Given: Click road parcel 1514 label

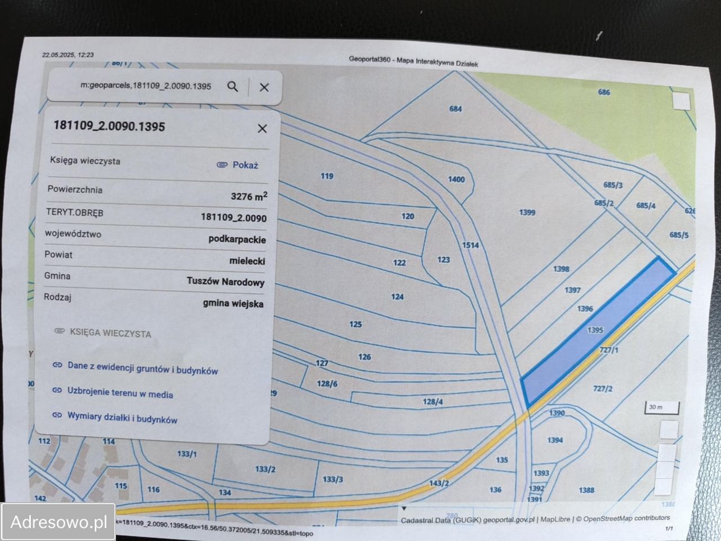Looking at the screenshot, I should point(470,245).
